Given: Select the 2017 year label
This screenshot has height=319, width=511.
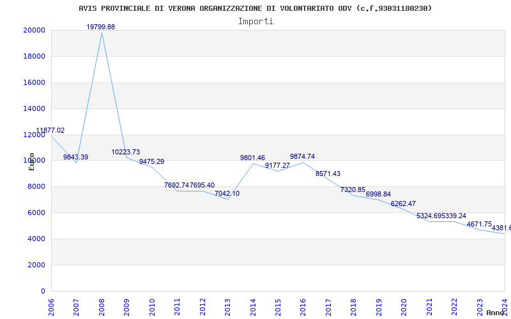Looking at the screenshot, I should click(x=328, y=307).
